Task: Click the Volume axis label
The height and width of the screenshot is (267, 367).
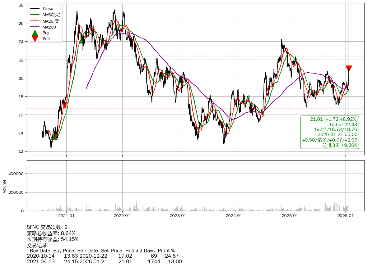Action: [x=4, y=186]
